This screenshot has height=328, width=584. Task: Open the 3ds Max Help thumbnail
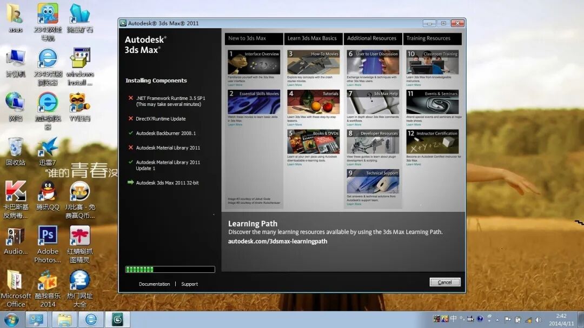click(373, 102)
